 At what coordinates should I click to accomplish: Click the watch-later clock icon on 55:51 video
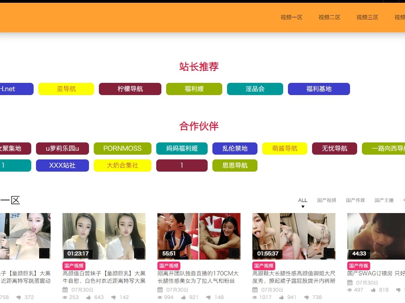click(x=234, y=253)
